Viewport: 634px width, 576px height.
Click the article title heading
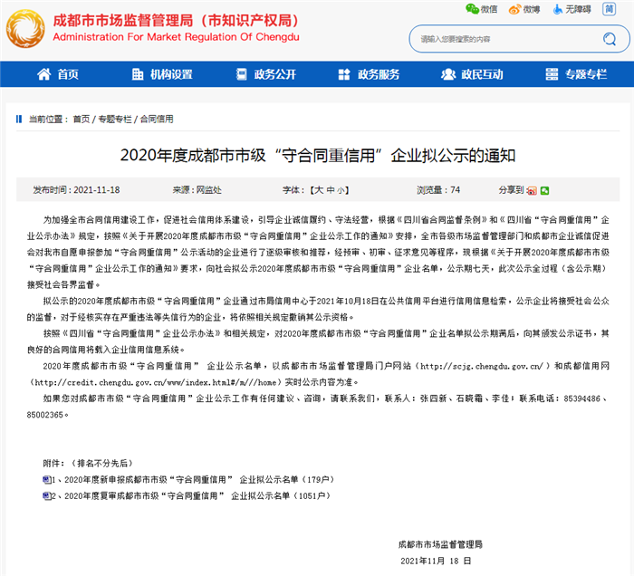[318, 155]
